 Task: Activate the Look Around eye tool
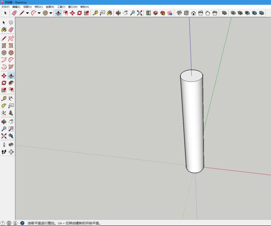point(11,145)
